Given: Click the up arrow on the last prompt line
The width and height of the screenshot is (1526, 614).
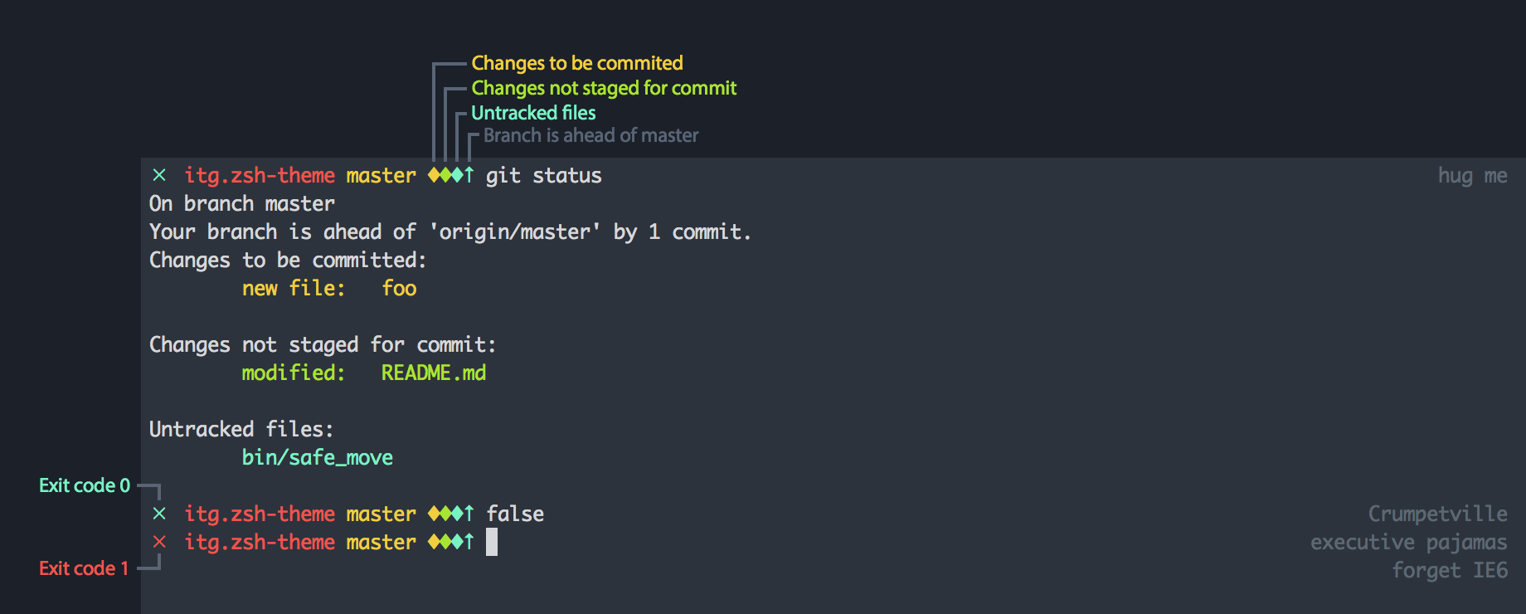Looking at the screenshot, I should point(469,542).
